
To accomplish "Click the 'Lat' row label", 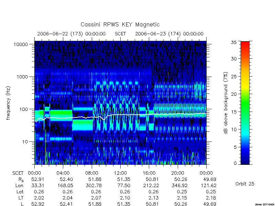I will (20, 192).
